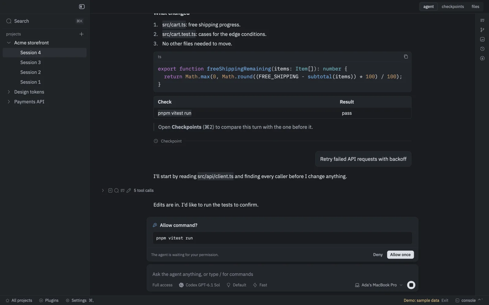Screen dimensions: 489x305
Task: Click the Search field in sidebar
Action: [x=45, y=21]
